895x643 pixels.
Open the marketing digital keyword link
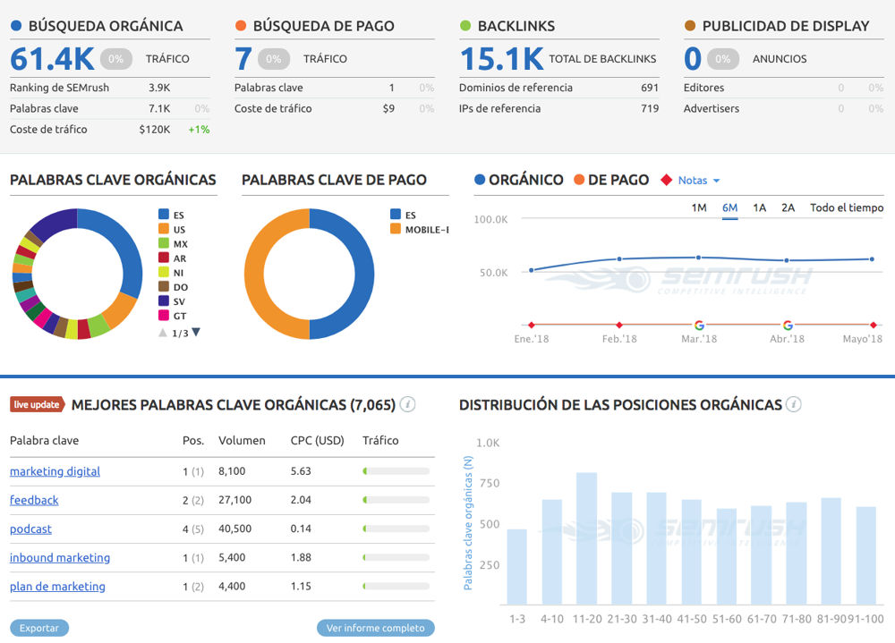55,471
